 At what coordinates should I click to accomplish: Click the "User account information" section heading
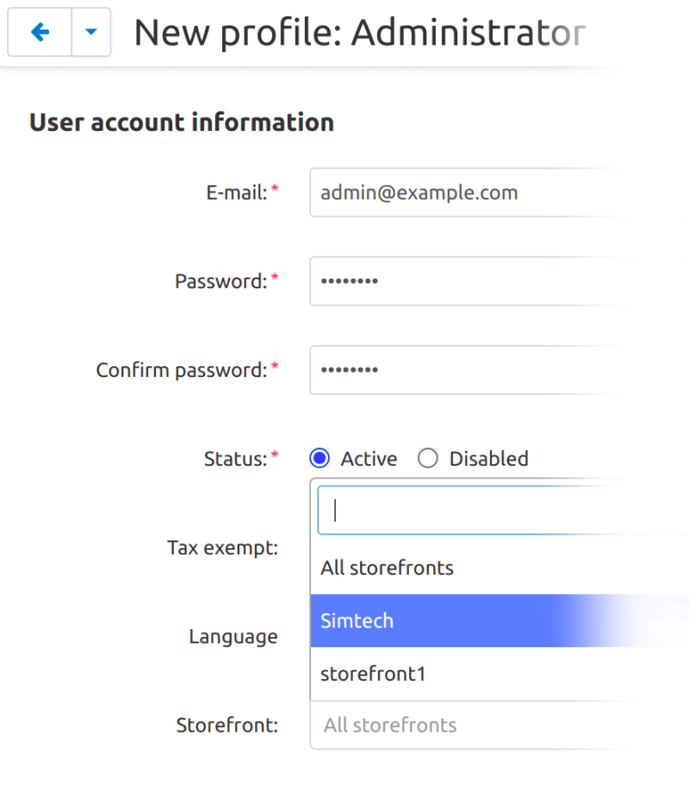coord(182,122)
